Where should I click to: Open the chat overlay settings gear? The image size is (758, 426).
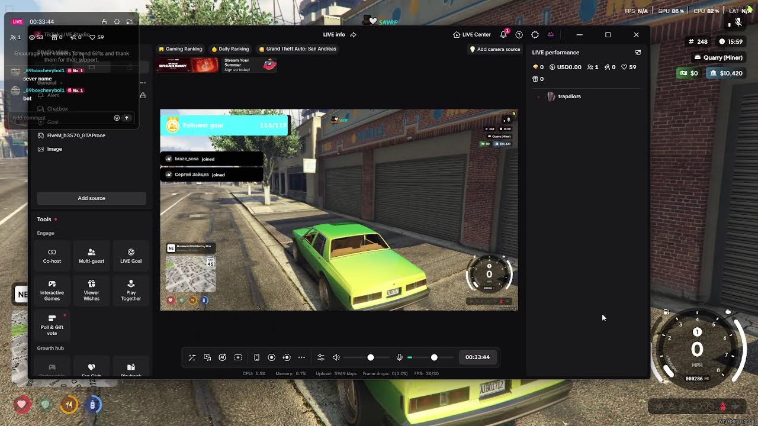[117, 22]
